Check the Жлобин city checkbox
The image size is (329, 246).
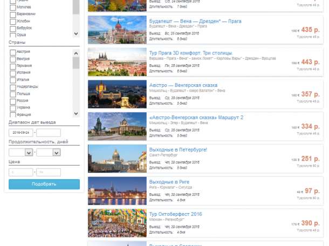click(13, 22)
